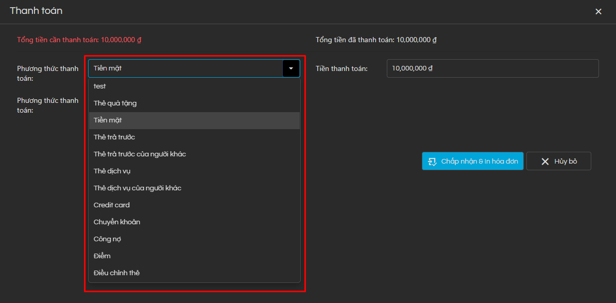Select Thẻ trả trước của người khác
The height and width of the screenshot is (303, 616).
(x=140, y=154)
